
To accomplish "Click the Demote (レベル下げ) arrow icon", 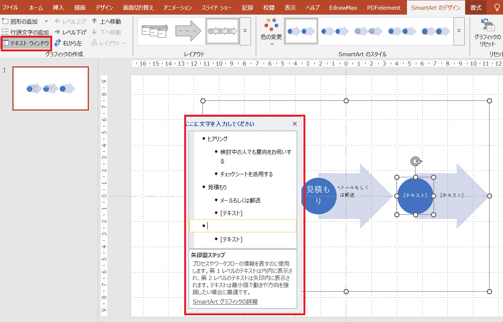I will pos(57,32).
